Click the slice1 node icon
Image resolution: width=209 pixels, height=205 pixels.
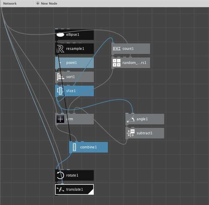[x=60, y=91]
